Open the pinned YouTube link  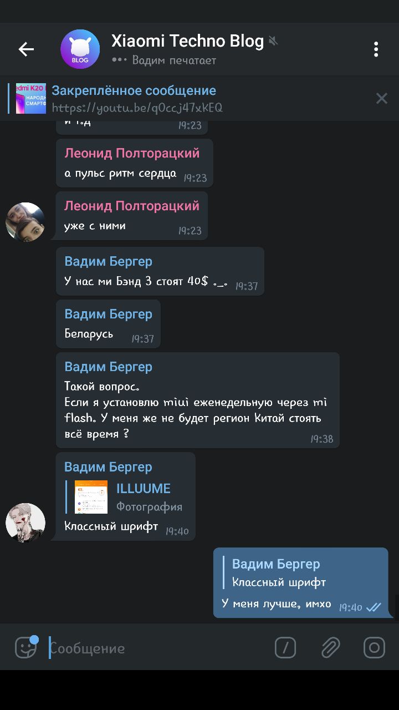(x=137, y=108)
